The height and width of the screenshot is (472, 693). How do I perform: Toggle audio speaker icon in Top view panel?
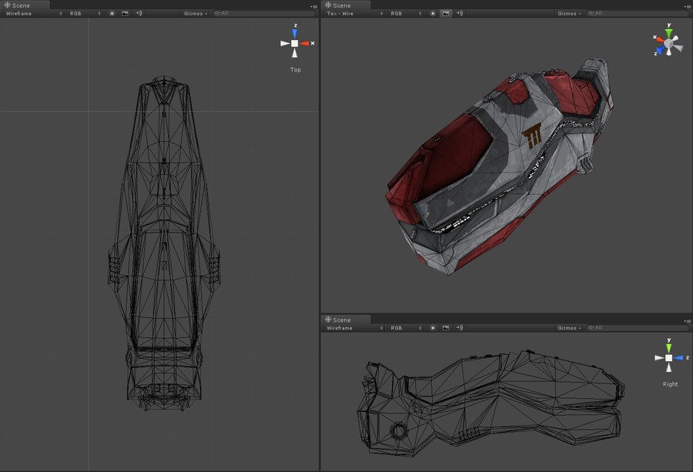[139, 13]
